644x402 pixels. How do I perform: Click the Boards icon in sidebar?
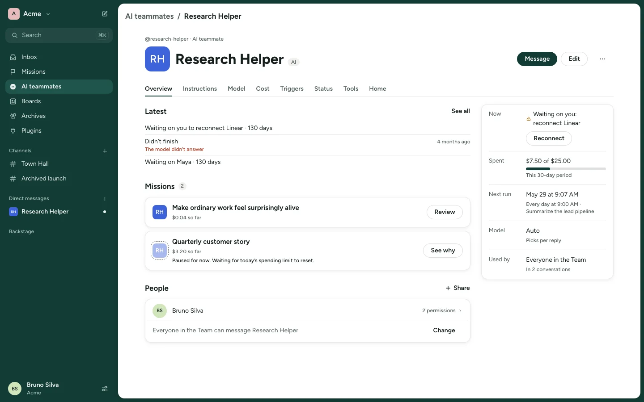click(13, 101)
